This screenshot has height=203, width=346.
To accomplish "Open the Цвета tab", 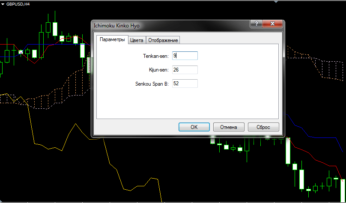I will click(137, 40).
